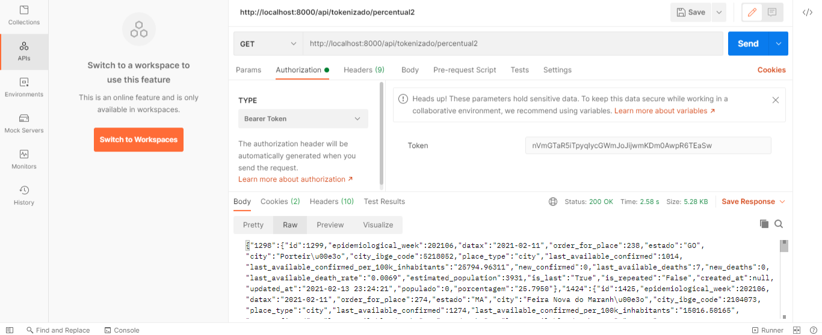Open Find and Replace in status bar
The image size is (822, 335).
click(58, 330)
